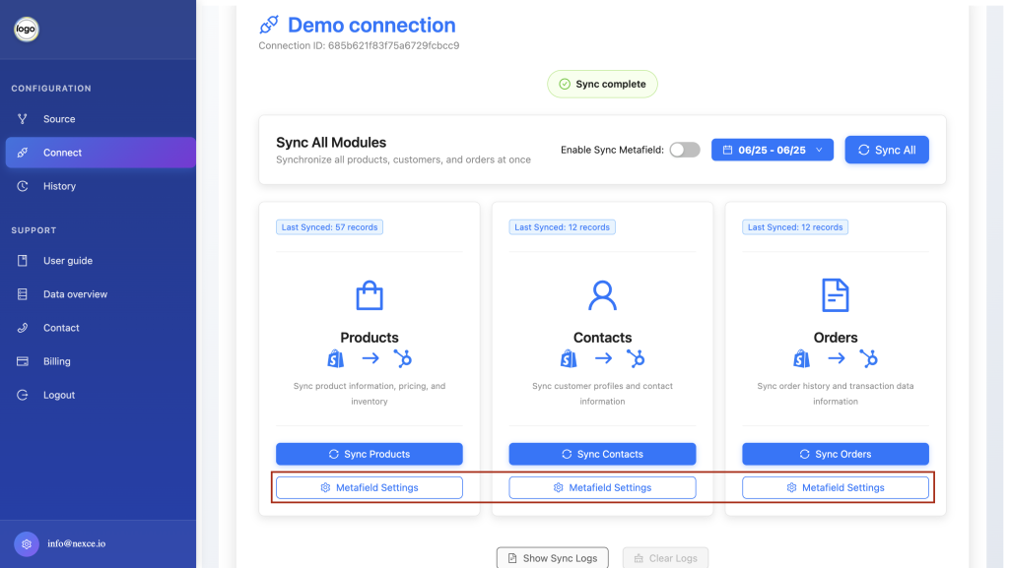Click Shopify icon under Contacts heading
1009x568 pixels.
(x=569, y=358)
